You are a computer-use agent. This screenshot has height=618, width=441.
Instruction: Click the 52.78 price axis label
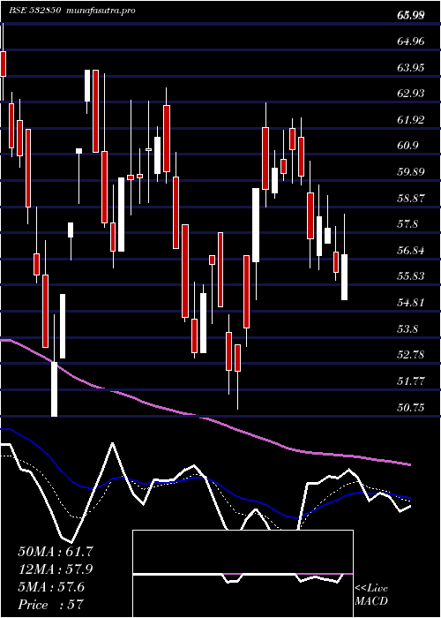[411, 354]
